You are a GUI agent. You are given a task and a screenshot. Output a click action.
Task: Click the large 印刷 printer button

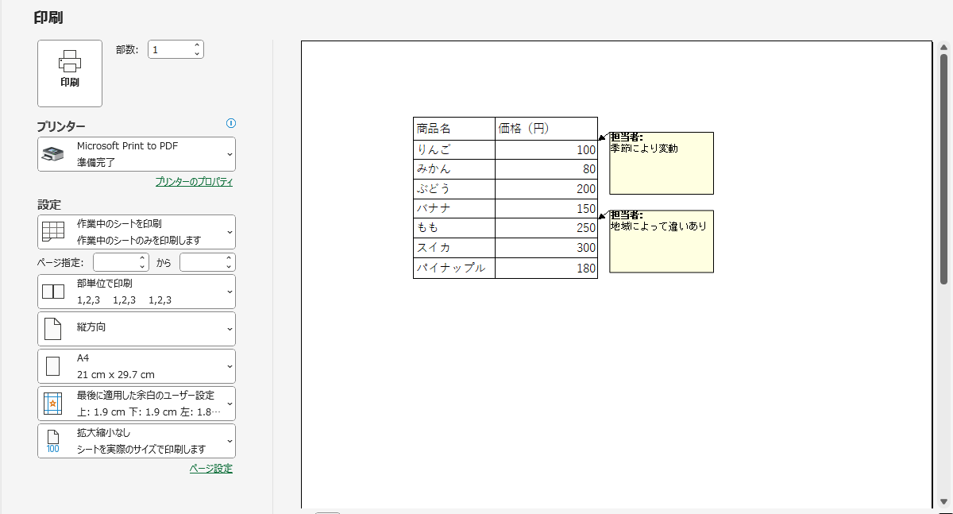[69, 73]
